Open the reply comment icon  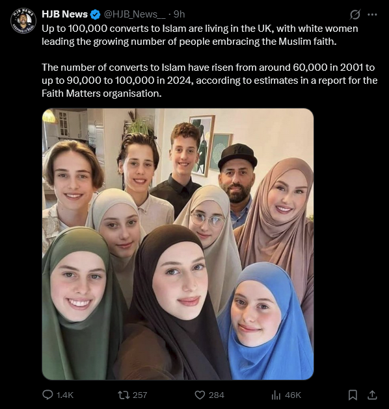pos(47,395)
